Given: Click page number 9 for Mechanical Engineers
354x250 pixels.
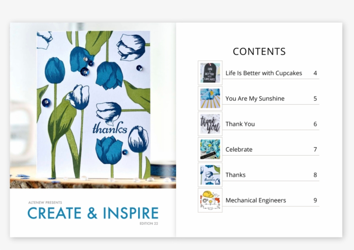Looking at the screenshot, I should coord(315,200).
